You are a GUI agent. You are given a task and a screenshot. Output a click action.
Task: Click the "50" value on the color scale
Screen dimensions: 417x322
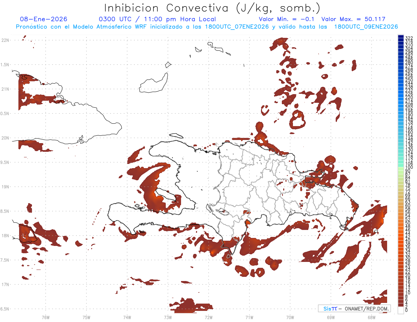point(408,223)
